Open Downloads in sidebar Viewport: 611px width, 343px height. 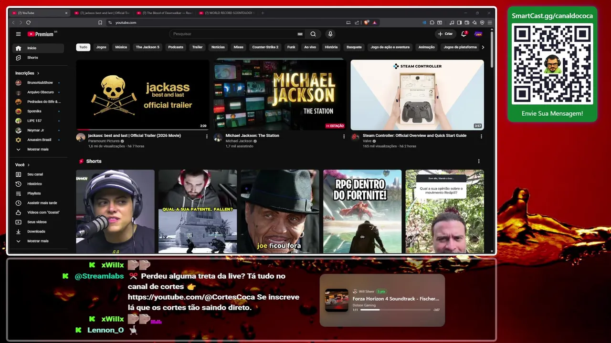(x=38, y=232)
